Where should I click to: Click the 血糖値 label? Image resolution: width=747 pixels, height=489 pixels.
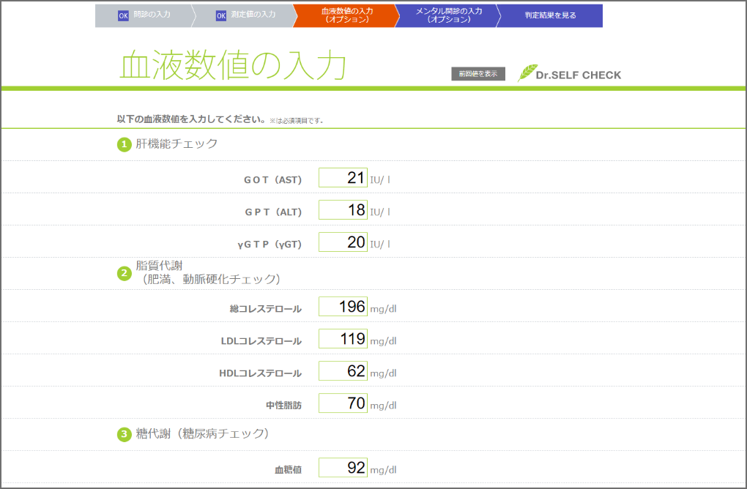289,470
